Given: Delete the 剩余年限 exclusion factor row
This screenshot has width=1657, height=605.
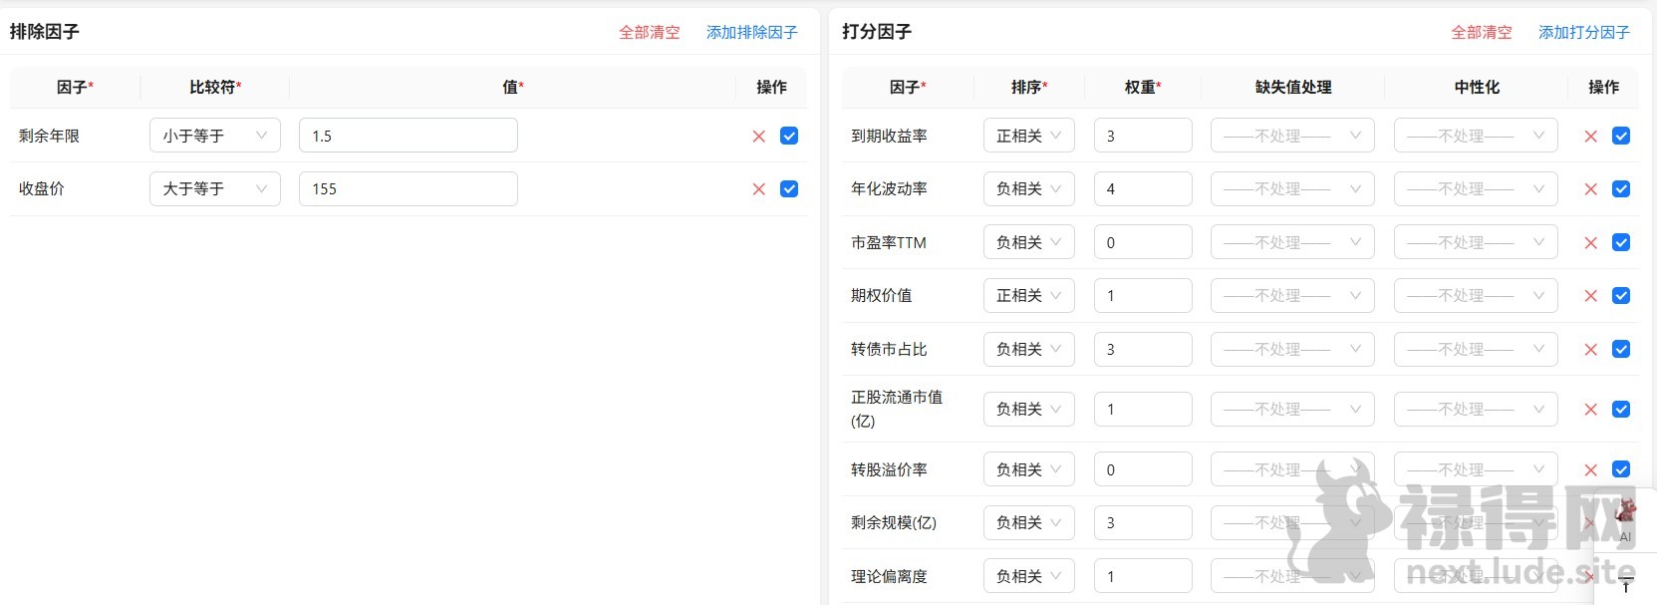Looking at the screenshot, I should point(758,137).
